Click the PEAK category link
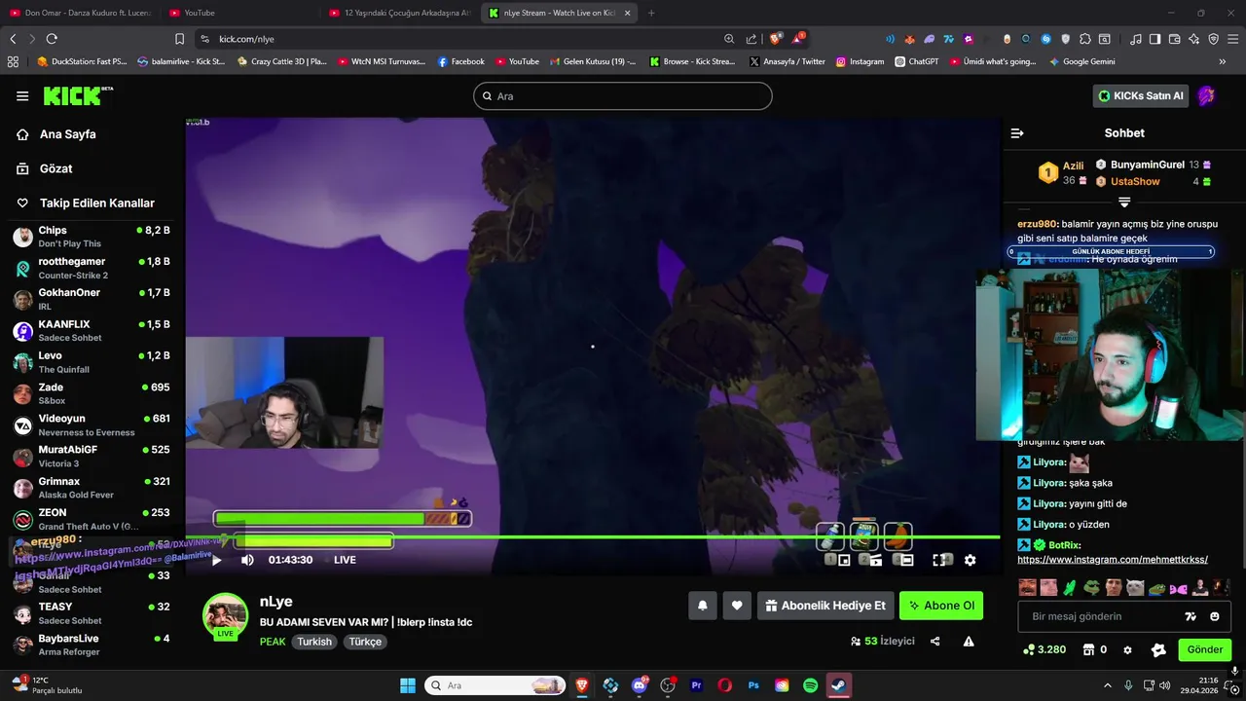Viewport: 1246px width, 701px height. pos(273,642)
